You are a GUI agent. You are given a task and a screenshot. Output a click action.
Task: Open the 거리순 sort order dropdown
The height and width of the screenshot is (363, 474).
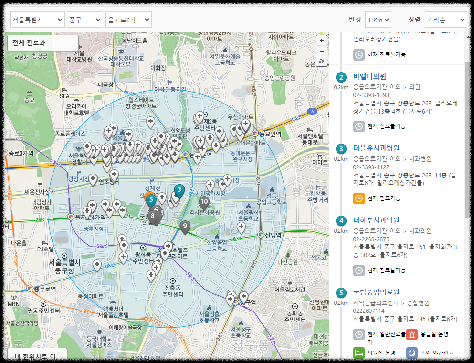point(446,20)
